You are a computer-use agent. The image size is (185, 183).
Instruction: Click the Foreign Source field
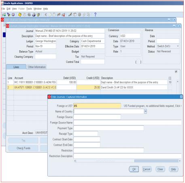(97, 117)
